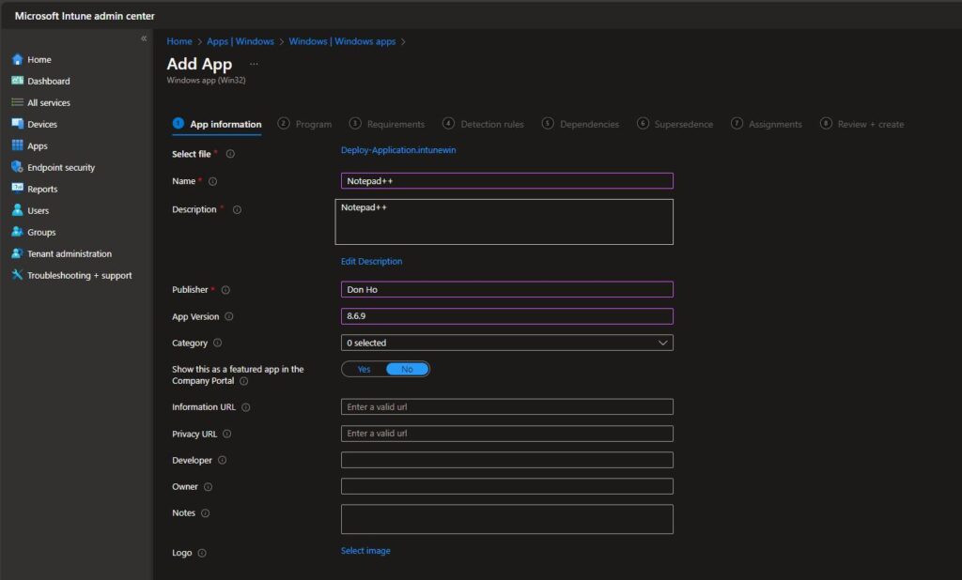Open the Deploy-Application.intunewin file link
The width and height of the screenshot is (962, 580).
click(x=398, y=150)
